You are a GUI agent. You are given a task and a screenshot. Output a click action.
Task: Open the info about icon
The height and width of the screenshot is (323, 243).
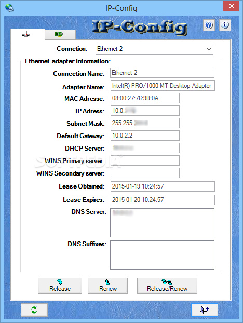pos(225,25)
